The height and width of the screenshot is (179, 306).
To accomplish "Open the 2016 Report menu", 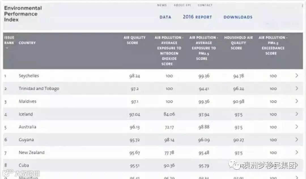I will pos(197,17).
